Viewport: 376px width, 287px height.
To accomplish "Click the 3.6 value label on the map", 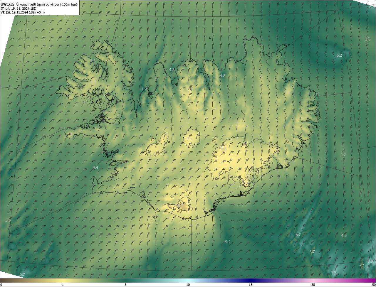I will pyautogui.click(x=8, y=220).
